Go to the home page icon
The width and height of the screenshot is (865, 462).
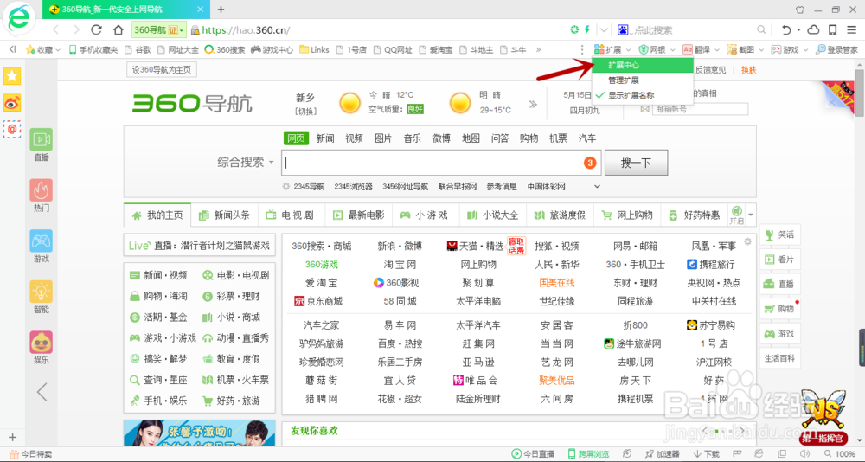pyautogui.click(x=118, y=29)
